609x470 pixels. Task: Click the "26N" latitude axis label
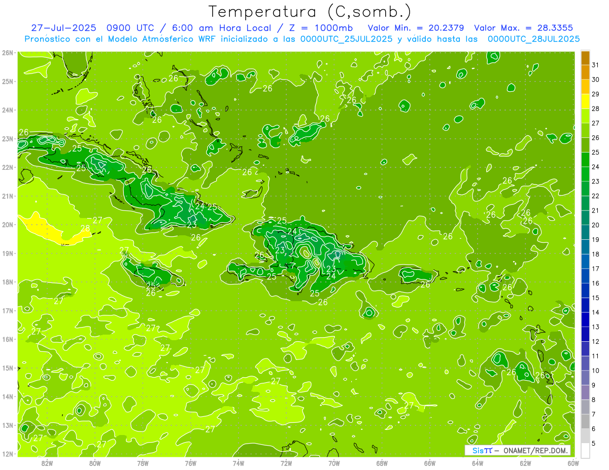(x=7, y=53)
